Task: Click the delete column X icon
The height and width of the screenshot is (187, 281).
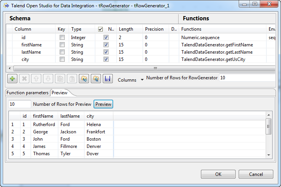Action: pos(24,79)
